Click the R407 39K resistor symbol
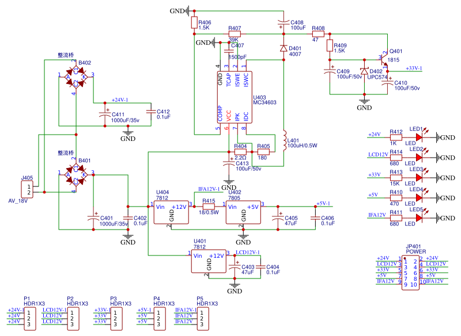This screenshot has width=461, height=336. click(235, 34)
